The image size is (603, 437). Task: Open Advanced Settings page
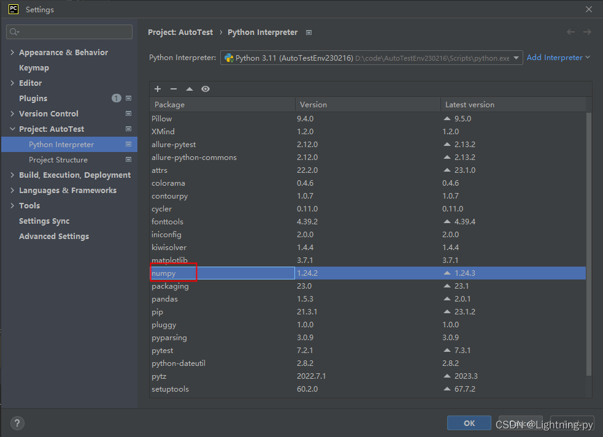[54, 237]
